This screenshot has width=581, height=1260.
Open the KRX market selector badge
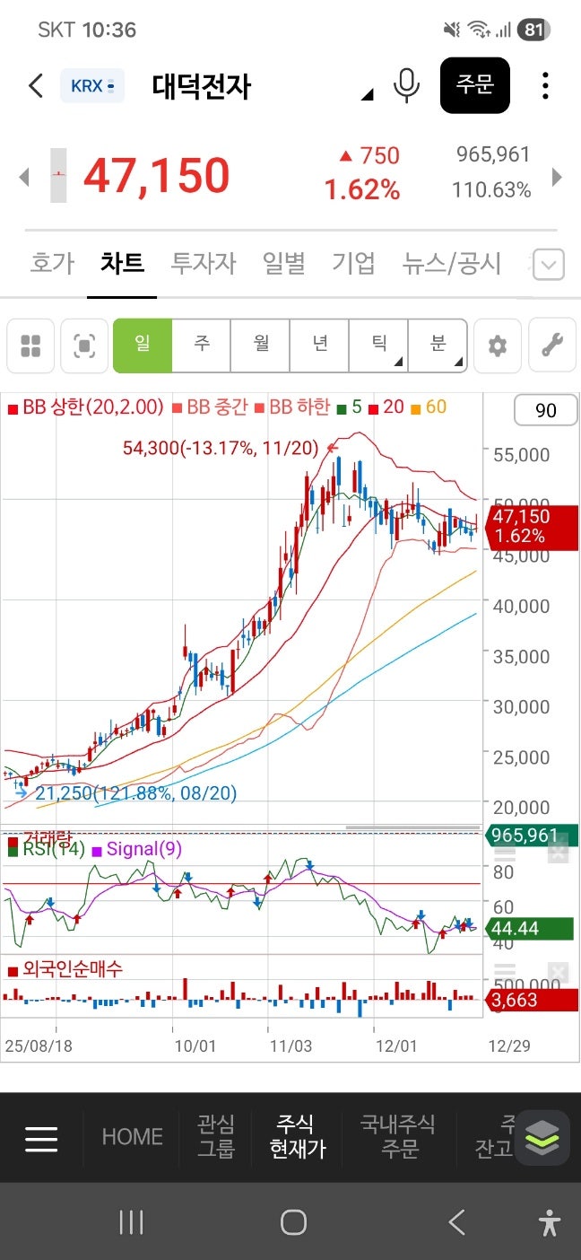pyautogui.click(x=92, y=86)
